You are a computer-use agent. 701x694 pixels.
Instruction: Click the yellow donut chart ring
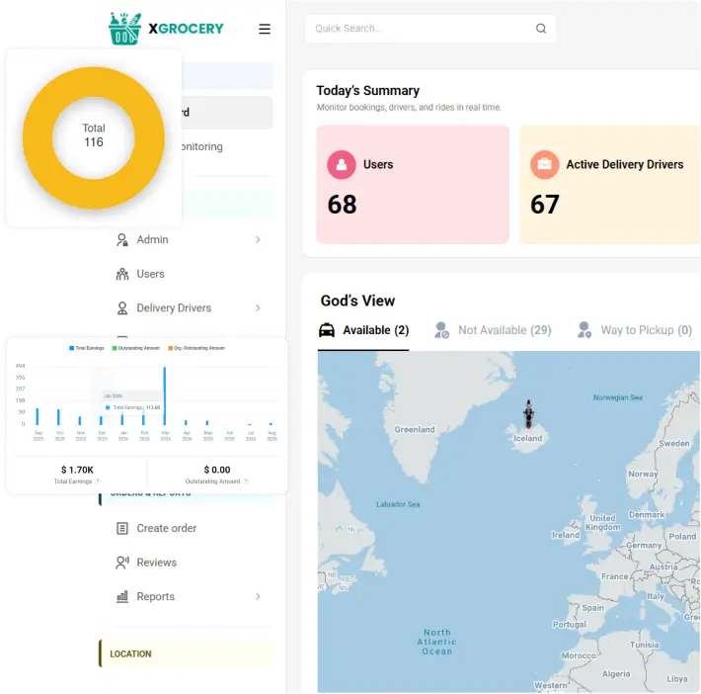(x=38, y=137)
